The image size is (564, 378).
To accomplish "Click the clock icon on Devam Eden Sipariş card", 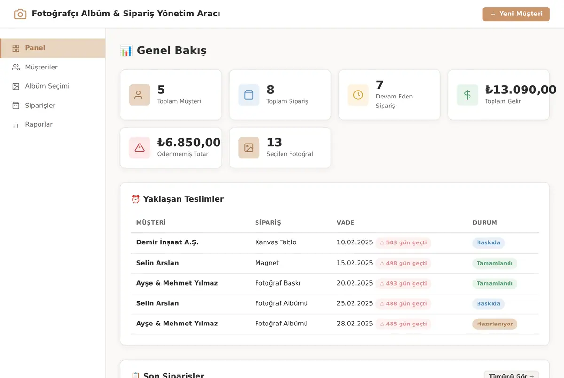I will (358, 95).
